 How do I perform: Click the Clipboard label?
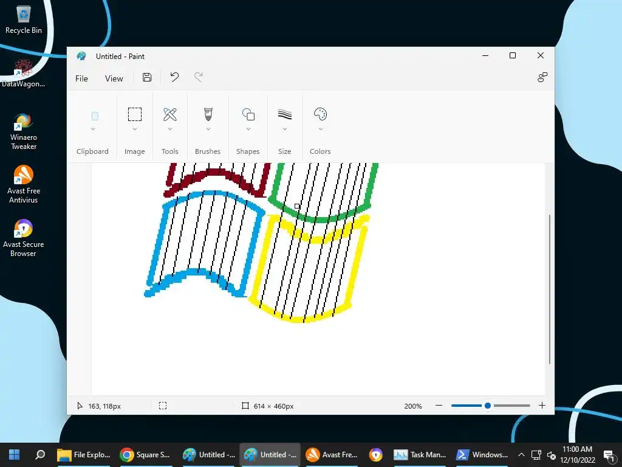(92, 151)
